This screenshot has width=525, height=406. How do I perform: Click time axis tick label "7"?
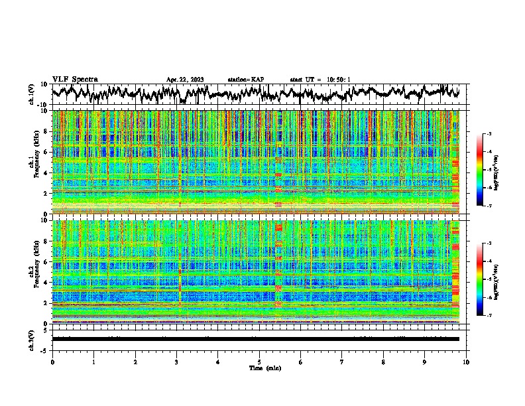342,362
